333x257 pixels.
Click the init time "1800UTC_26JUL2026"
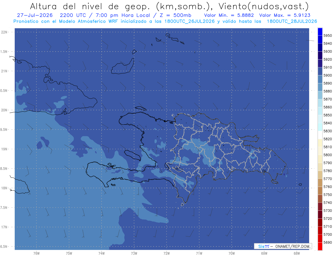(190, 21)
